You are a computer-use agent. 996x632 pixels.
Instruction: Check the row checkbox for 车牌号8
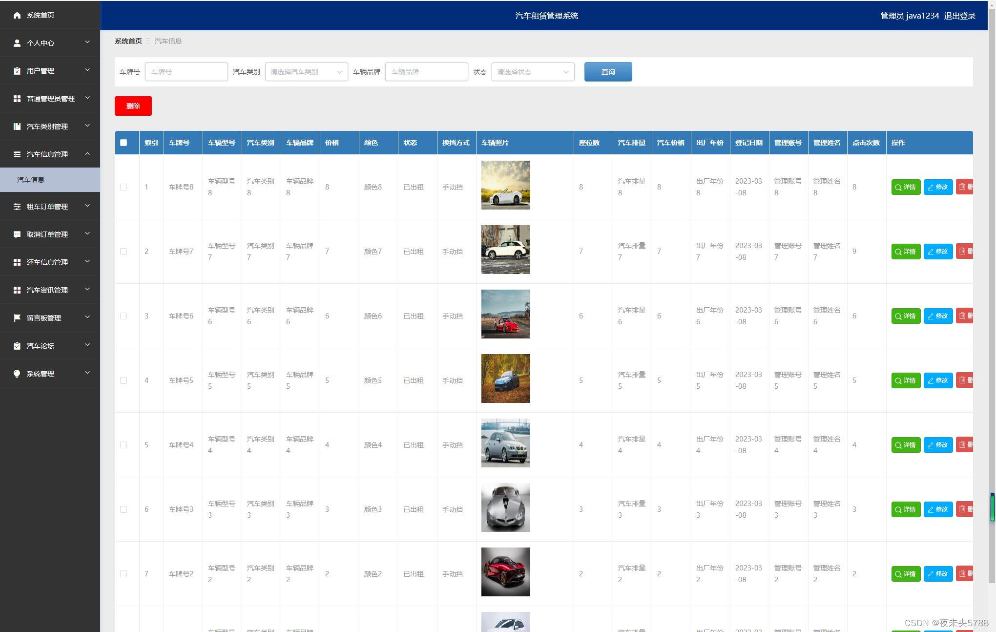pos(124,187)
